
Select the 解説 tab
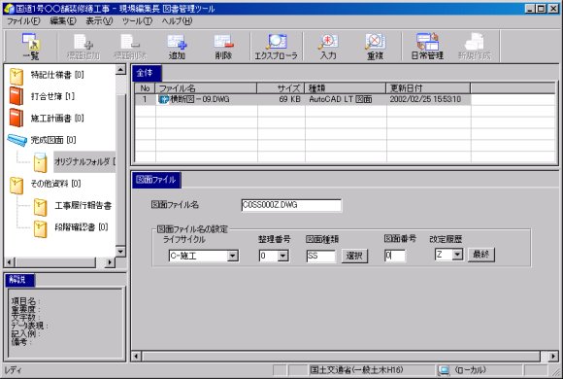[19, 280]
